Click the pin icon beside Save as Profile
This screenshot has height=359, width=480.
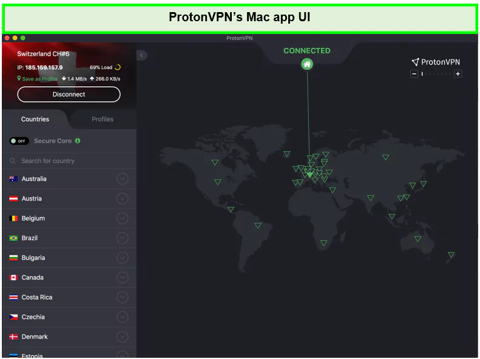[19, 78]
